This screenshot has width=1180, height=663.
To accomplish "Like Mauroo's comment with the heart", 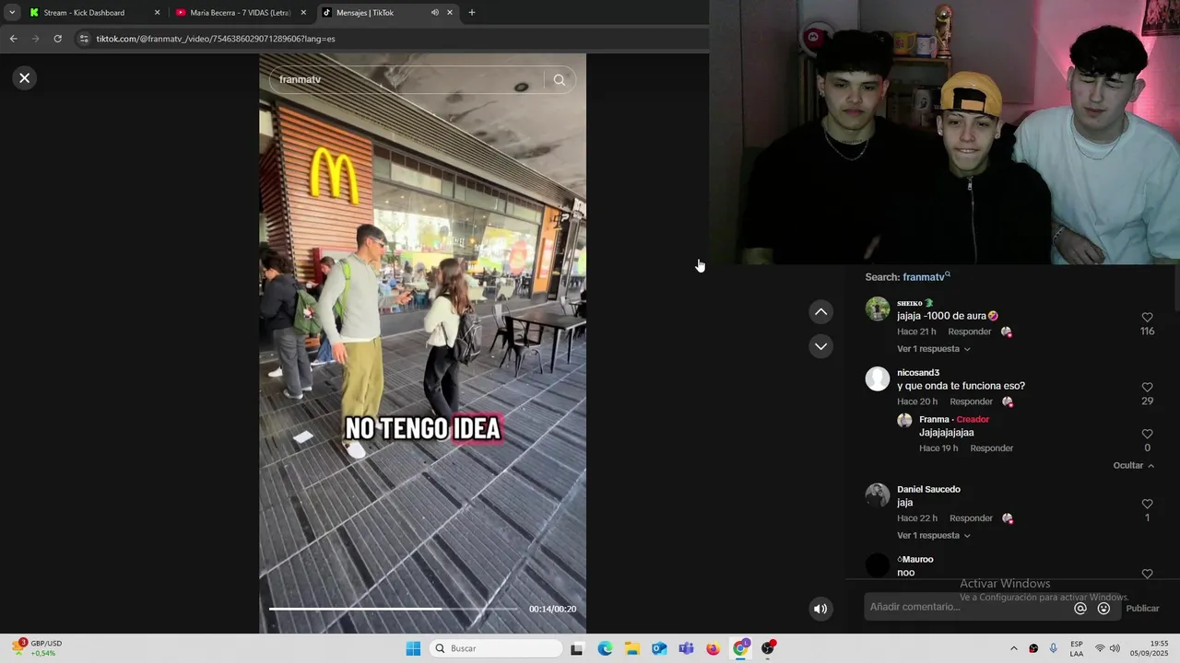I will 1147,574.
